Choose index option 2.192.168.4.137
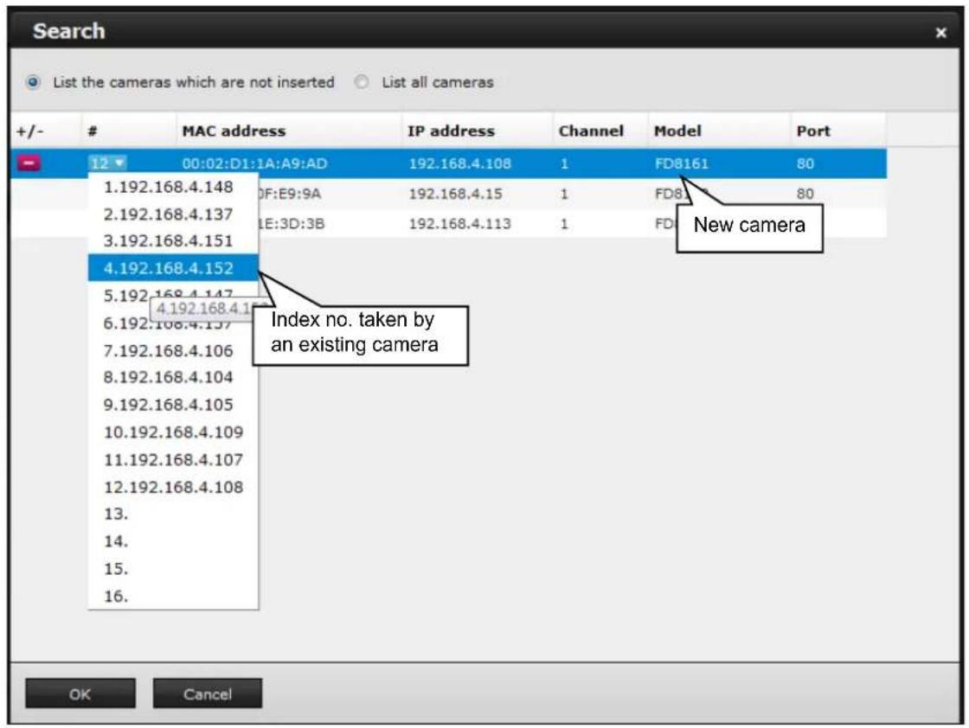 coord(173,214)
